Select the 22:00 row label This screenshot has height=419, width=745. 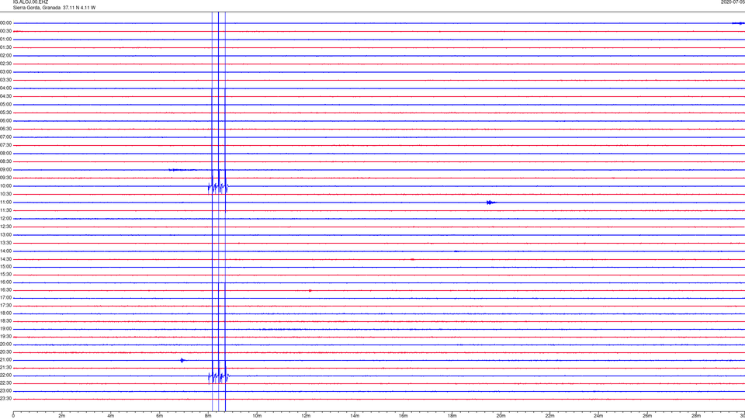[x=5, y=376]
